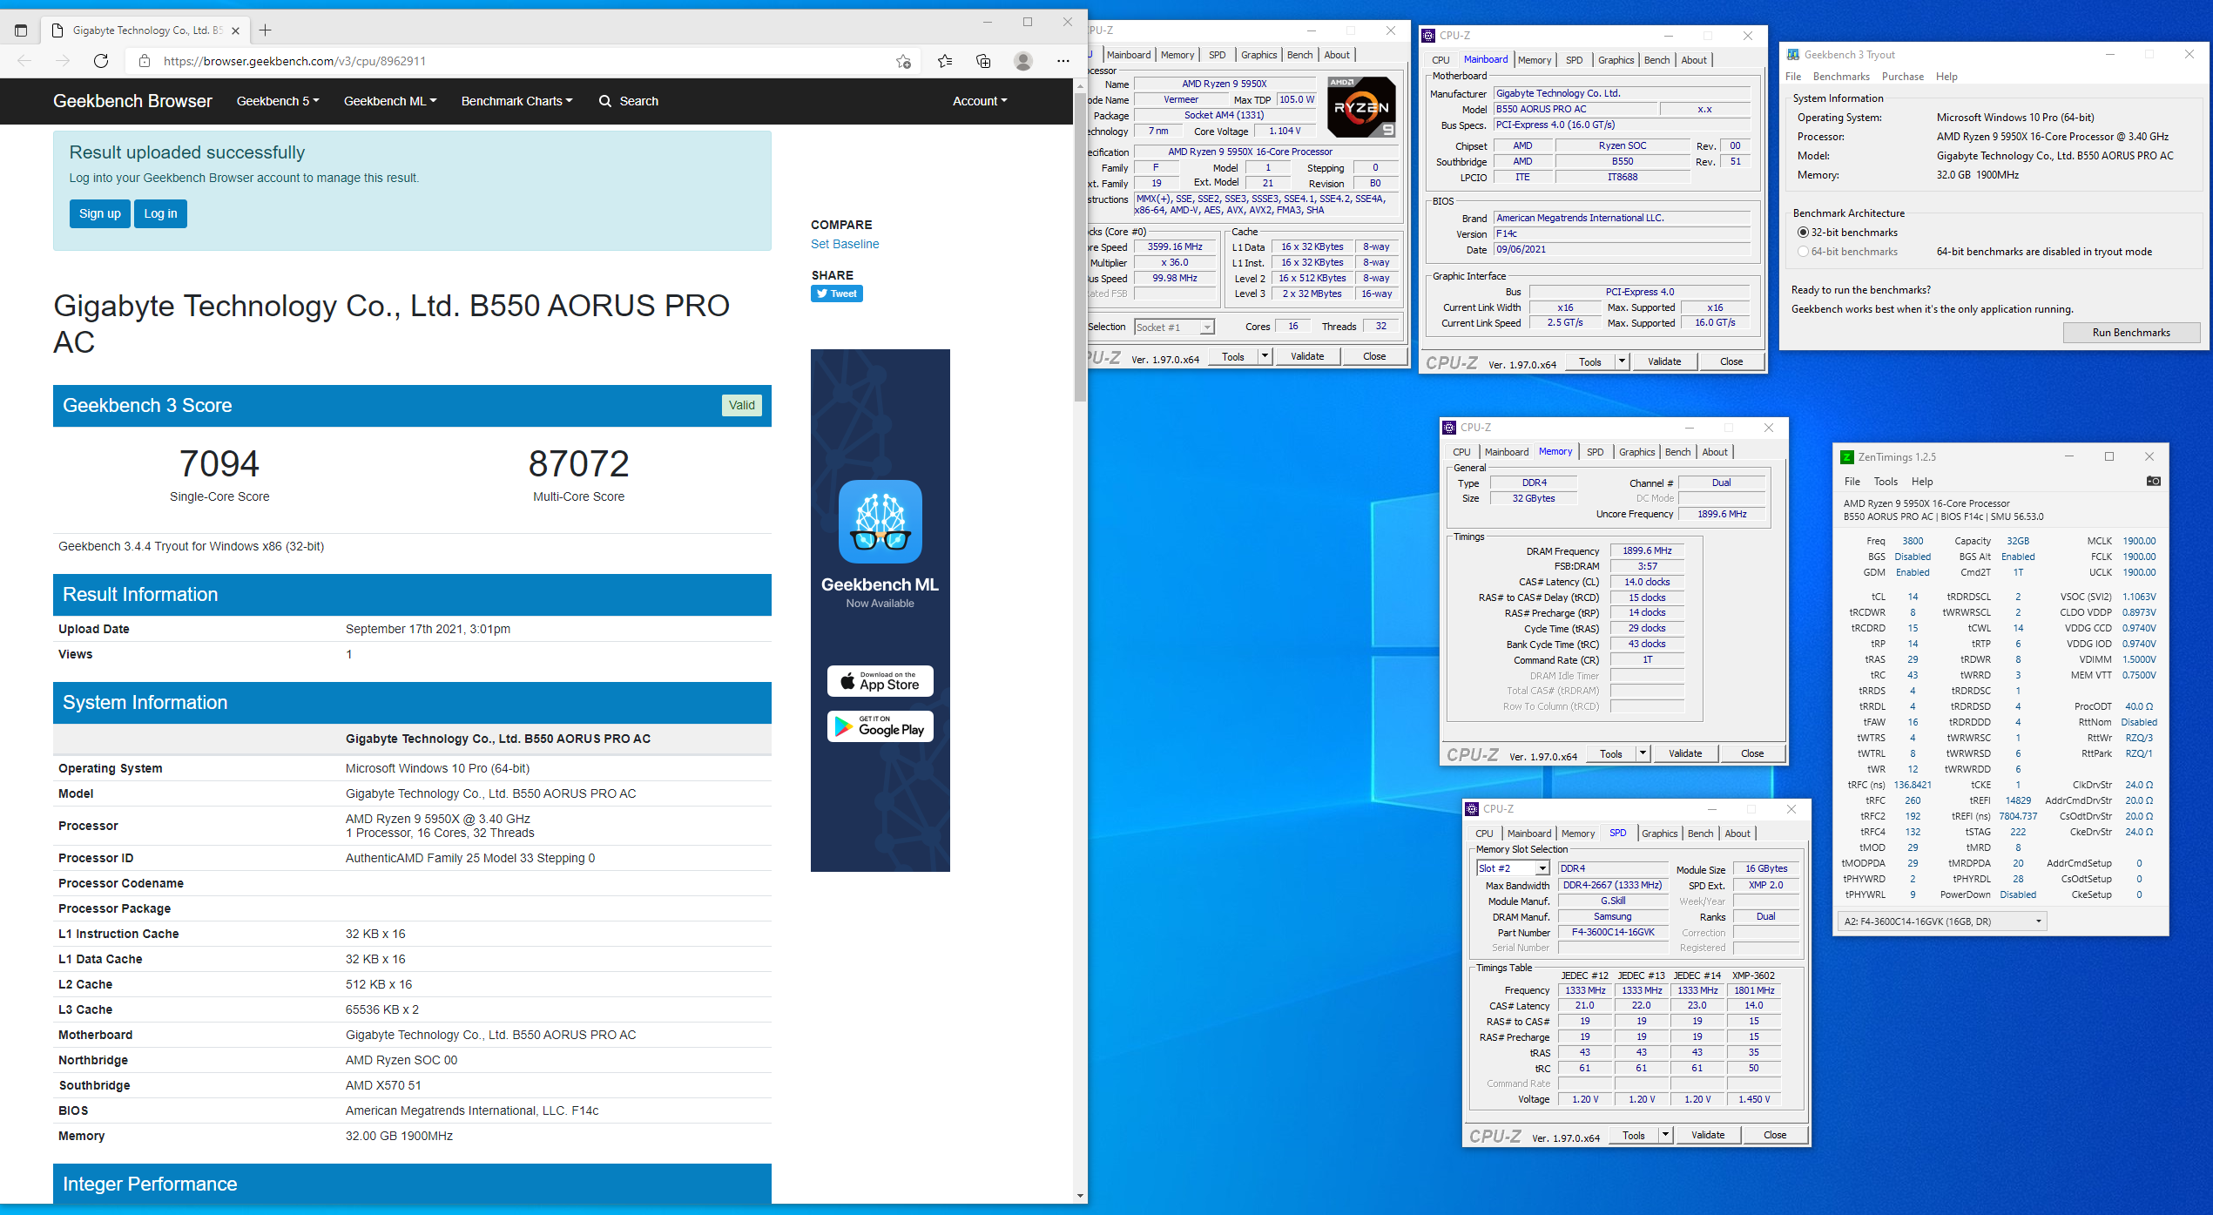Open the Geekbench ML app icon
The height and width of the screenshot is (1215, 2213).
880,522
